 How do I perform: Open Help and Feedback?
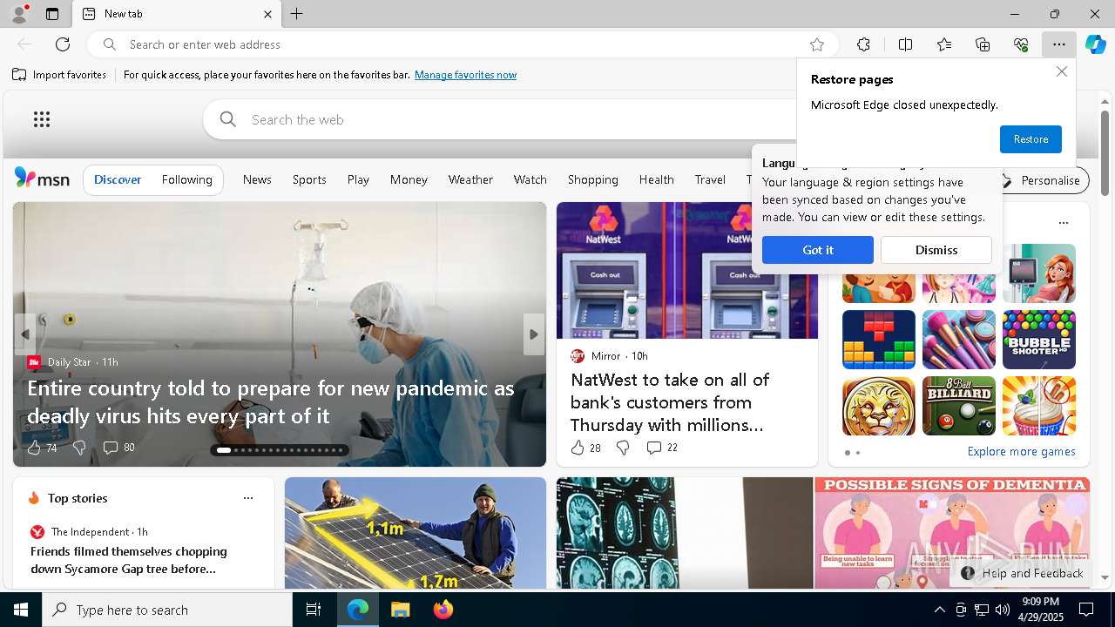[x=1023, y=573]
